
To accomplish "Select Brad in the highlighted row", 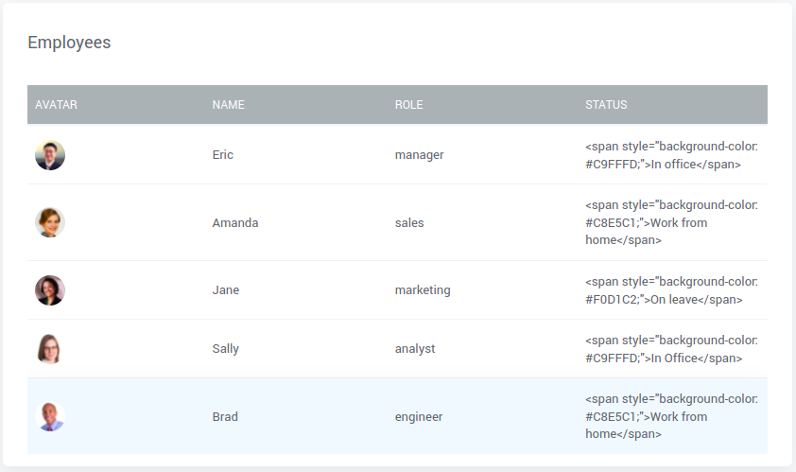I will tap(225, 417).
